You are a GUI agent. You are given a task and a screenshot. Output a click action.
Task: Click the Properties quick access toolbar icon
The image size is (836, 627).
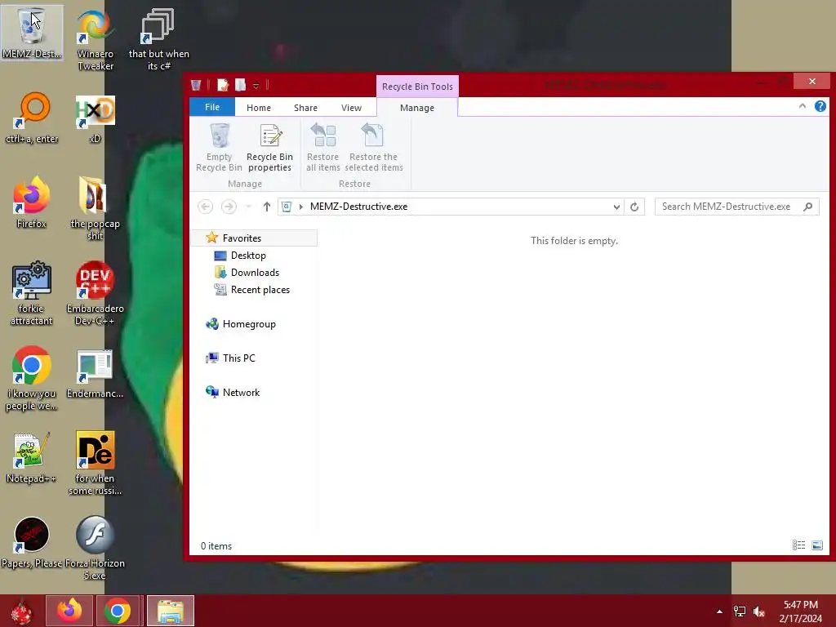[x=223, y=85]
